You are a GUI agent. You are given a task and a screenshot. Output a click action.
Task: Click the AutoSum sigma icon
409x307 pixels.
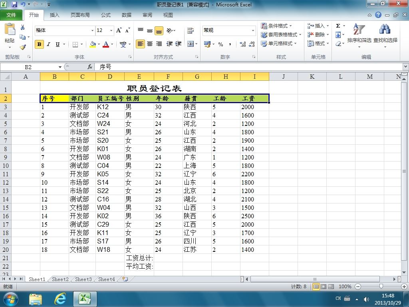click(338, 26)
